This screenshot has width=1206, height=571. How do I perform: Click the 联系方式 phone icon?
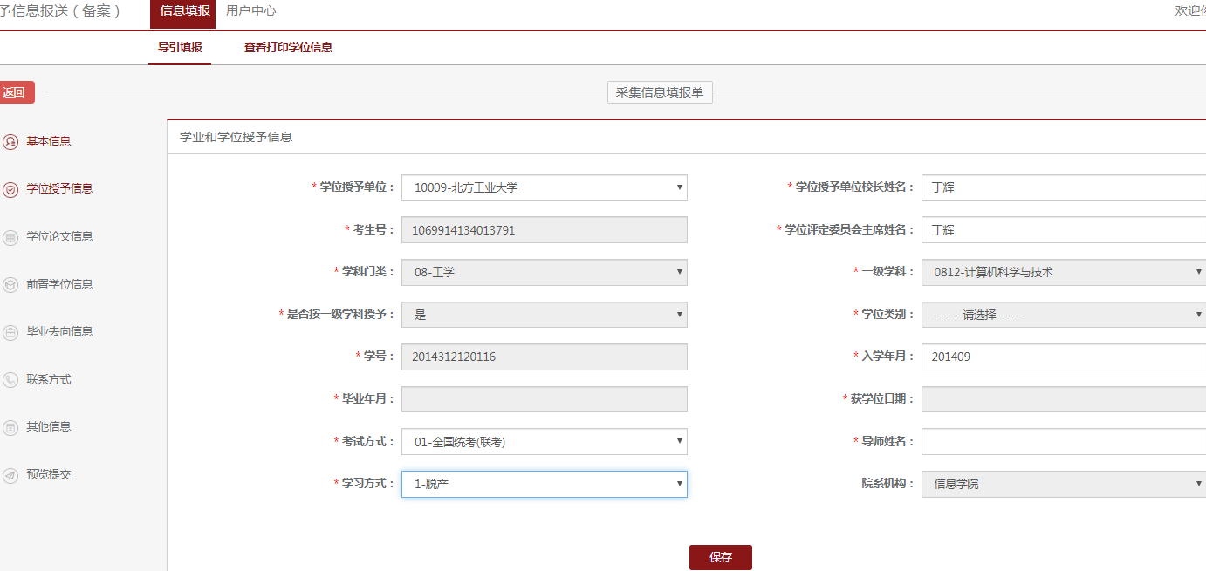coord(10,380)
